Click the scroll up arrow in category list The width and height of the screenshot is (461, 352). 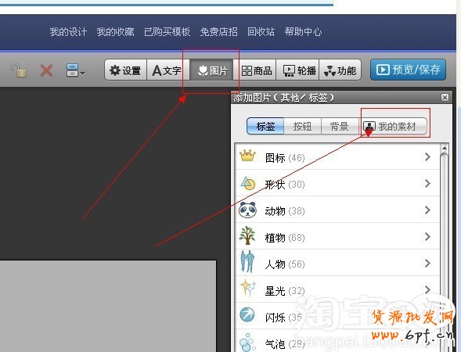(445, 148)
